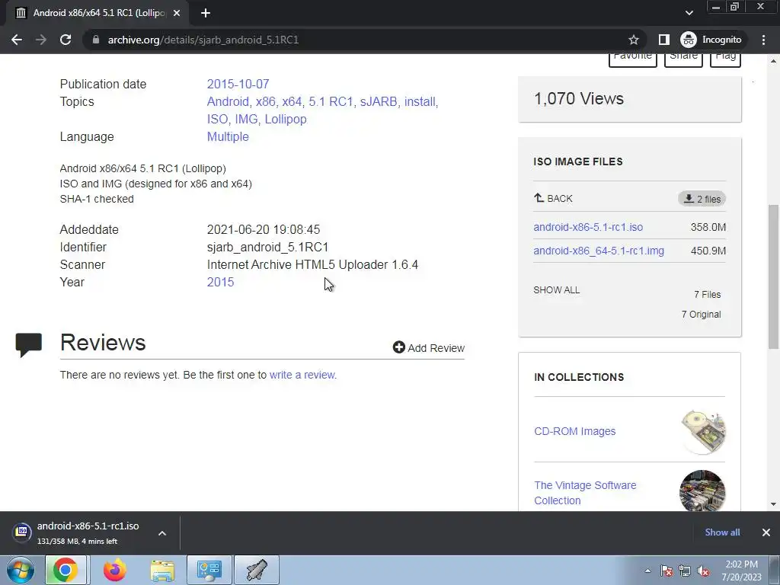Open the 2015-10-07 publication date link
This screenshot has height=585, width=780.
click(x=238, y=84)
